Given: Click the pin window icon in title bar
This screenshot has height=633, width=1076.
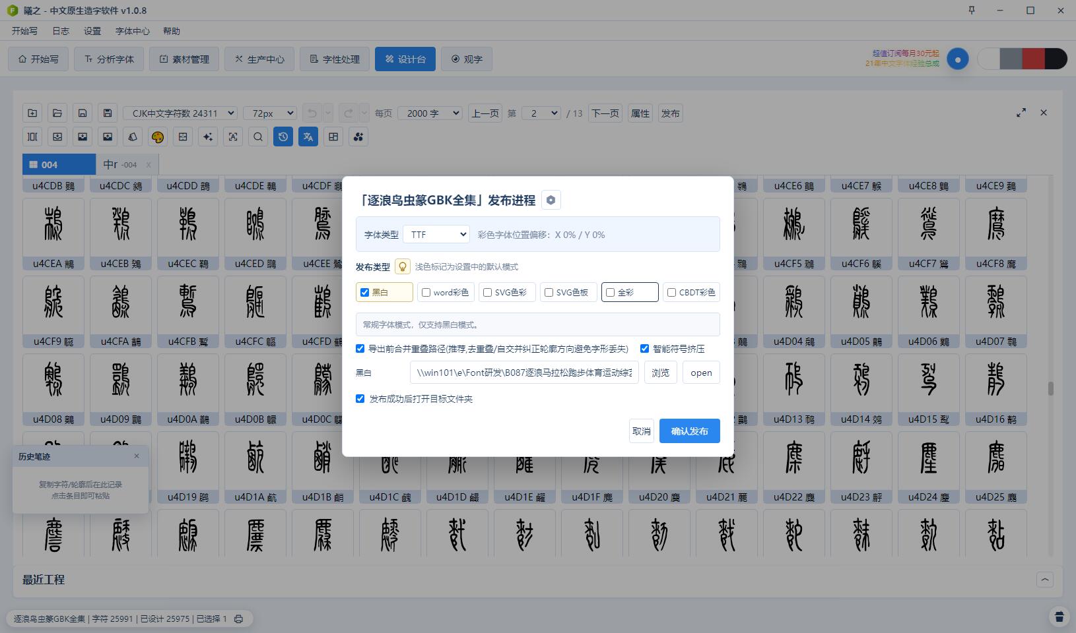Looking at the screenshot, I should [972, 10].
